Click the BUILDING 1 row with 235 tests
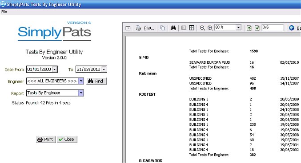301x163 pixels. (244, 124)
